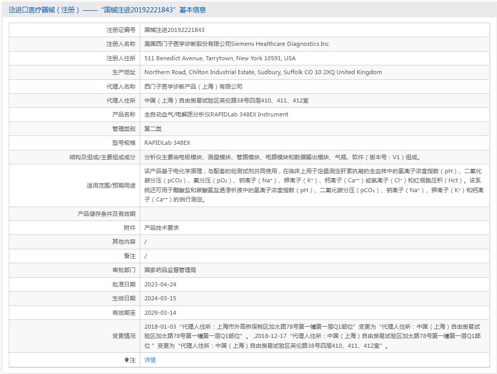
Task: Select the 511 Benedict Avenue address
Action: coord(220,58)
